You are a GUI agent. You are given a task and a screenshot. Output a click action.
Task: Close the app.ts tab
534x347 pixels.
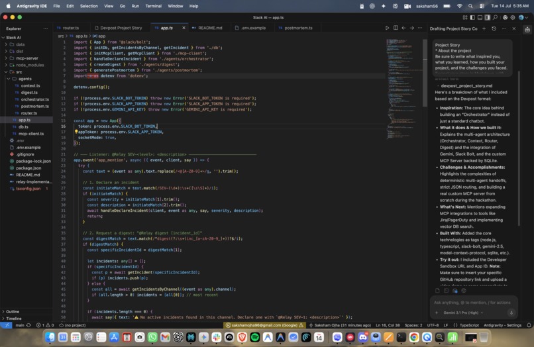(x=184, y=28)
